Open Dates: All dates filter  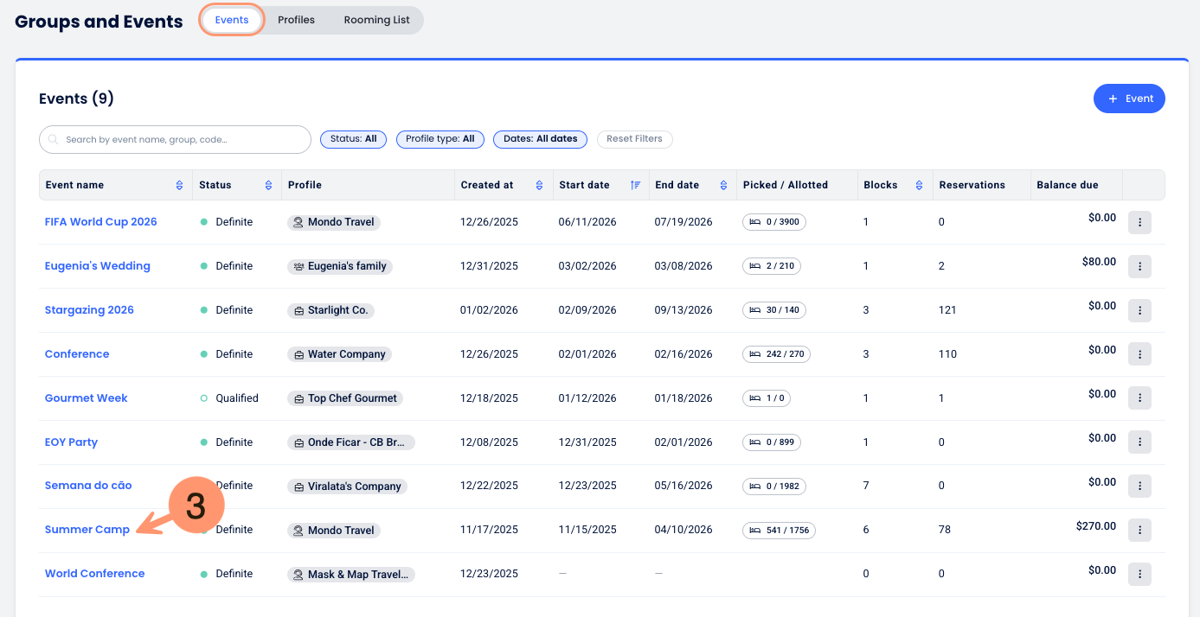540,139
